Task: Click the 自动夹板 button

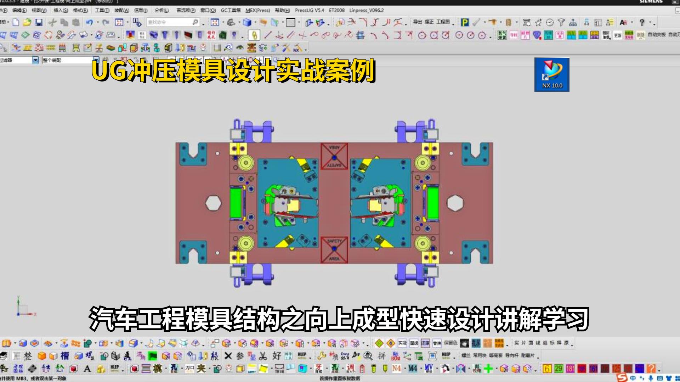Action: [657, 35]
